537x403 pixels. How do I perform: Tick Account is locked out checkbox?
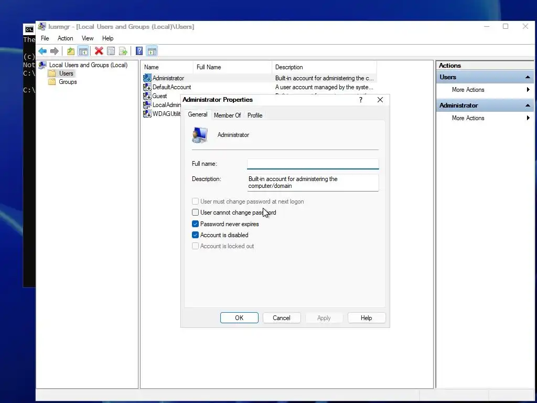point(195,246)
